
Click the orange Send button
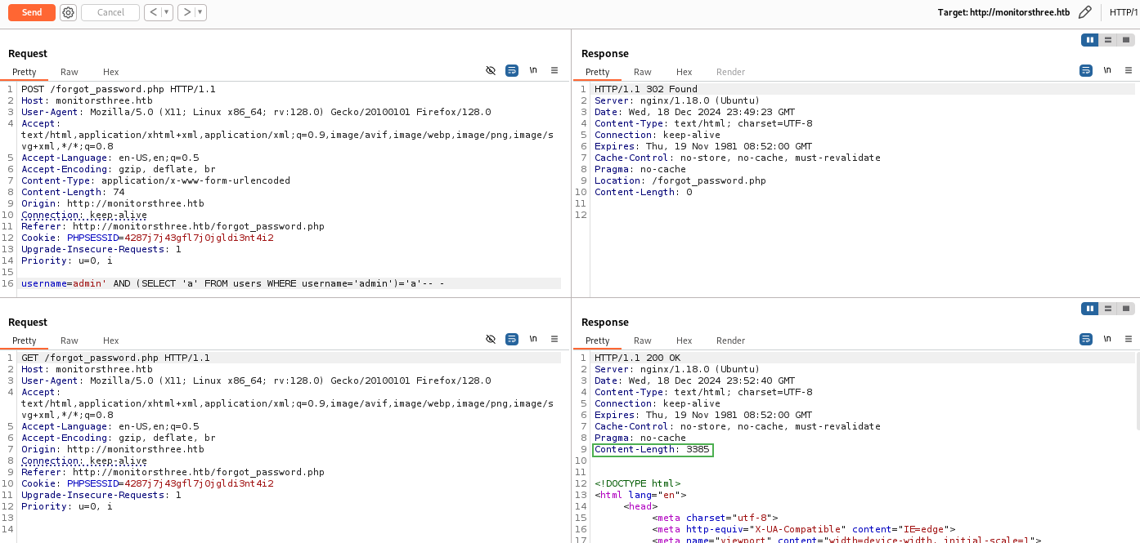click(32, 12)
